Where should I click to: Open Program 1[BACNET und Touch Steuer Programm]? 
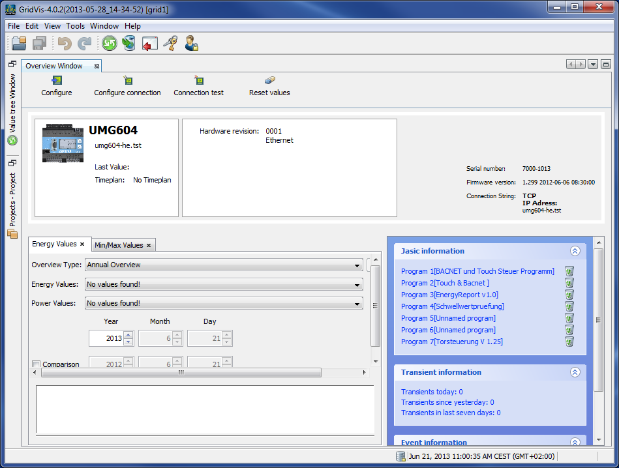click(x=478, y=271)
